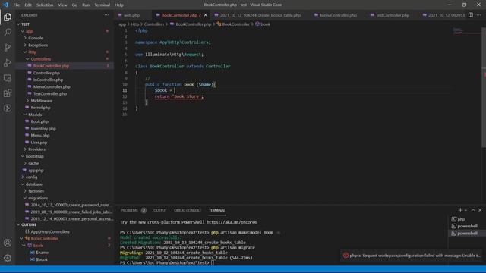Open Explorer more actions ellipsis

pyautogui.click(x=106, y=15)
